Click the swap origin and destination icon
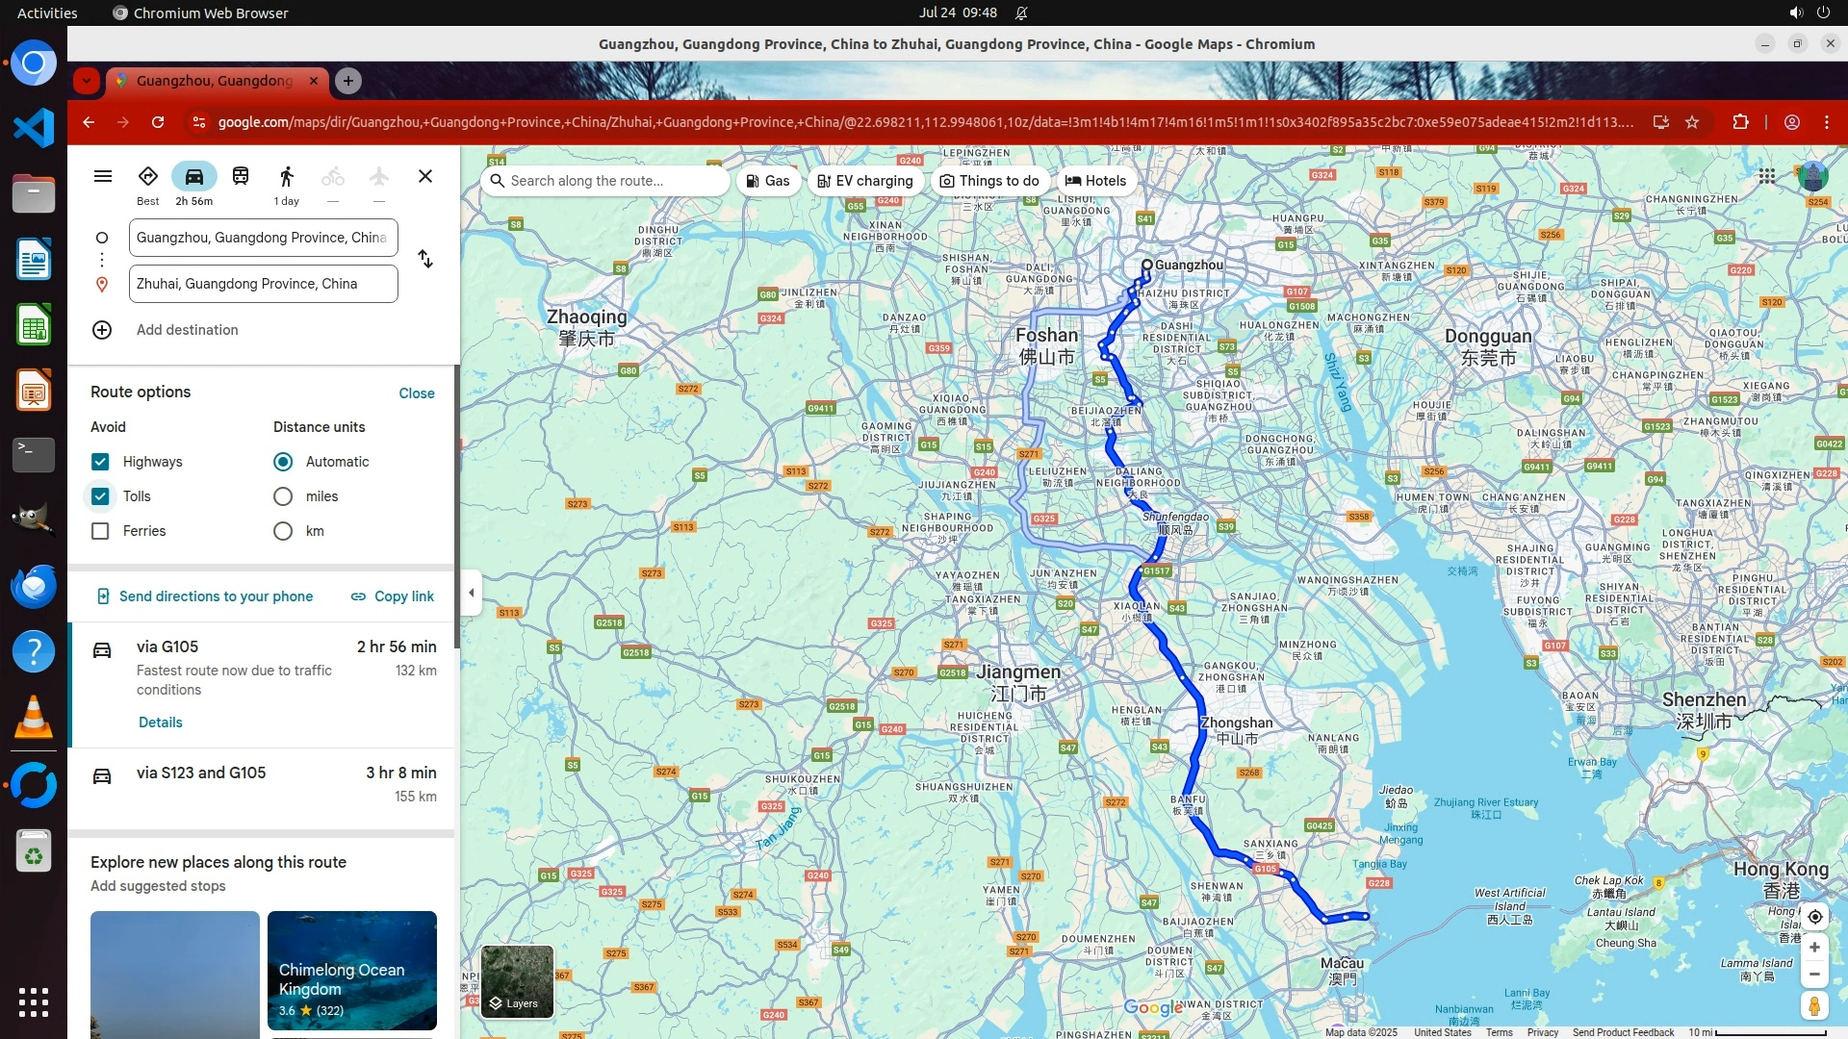1848x1039 pixels. click(425, 260)
